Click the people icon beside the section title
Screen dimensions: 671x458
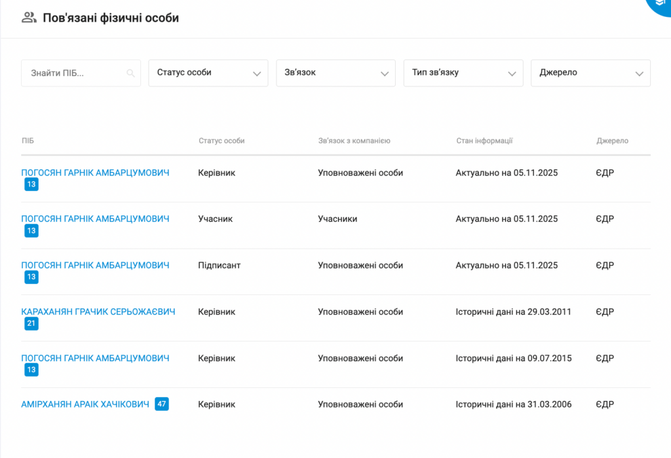[29, 18]
